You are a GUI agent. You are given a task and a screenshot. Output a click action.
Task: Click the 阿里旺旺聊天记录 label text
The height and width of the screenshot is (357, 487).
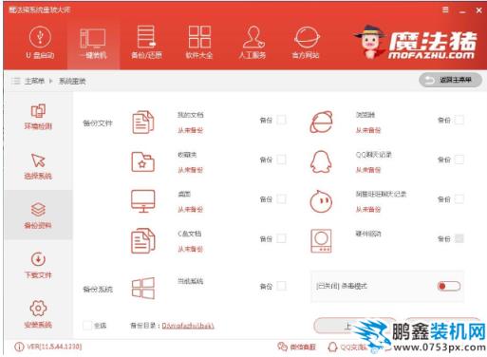(381, 194)
